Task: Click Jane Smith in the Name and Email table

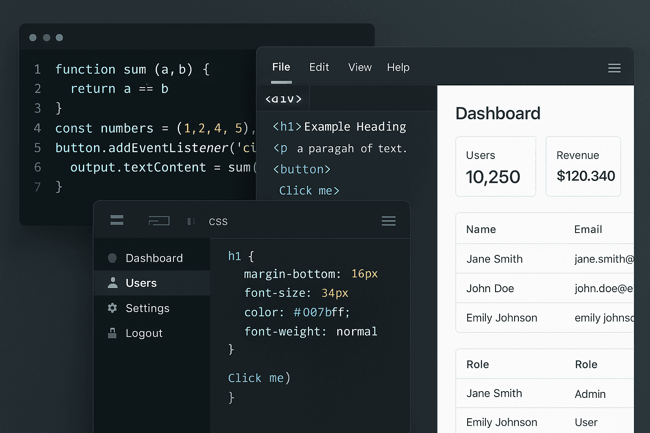Action: 495,259
